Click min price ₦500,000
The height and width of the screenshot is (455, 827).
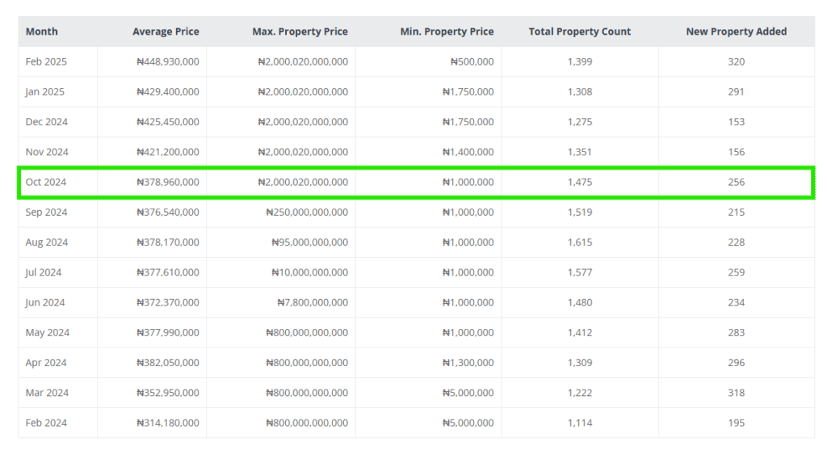coord(472,61)
